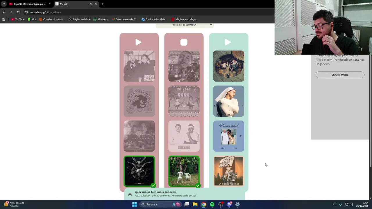This screenshot has height=209, width=372.
Task: Open Discord from the taskbar
Action: 229,204
